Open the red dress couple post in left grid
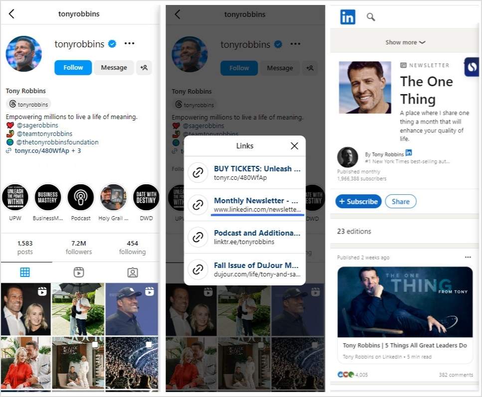 [26, 363]
